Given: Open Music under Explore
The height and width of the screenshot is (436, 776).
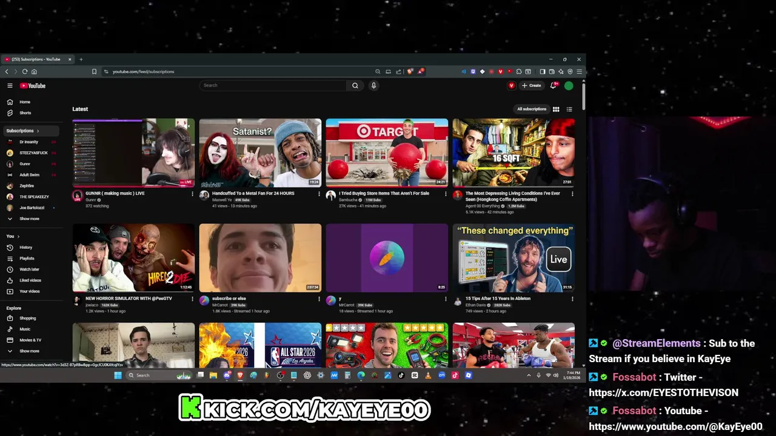Looking at the screenshot, I should point(30,329).
